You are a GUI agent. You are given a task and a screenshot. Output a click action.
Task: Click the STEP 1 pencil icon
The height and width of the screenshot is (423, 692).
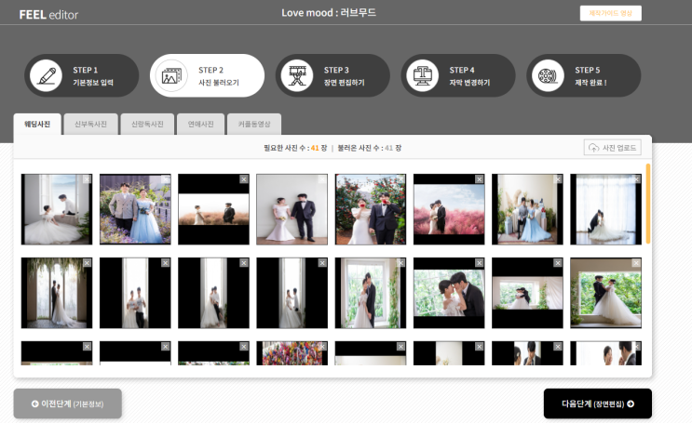[x=47, y=76]
